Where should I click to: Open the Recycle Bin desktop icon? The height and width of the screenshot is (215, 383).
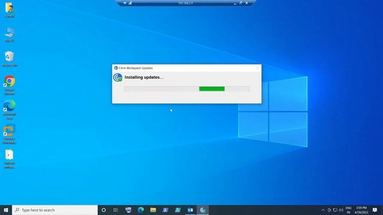10,59
